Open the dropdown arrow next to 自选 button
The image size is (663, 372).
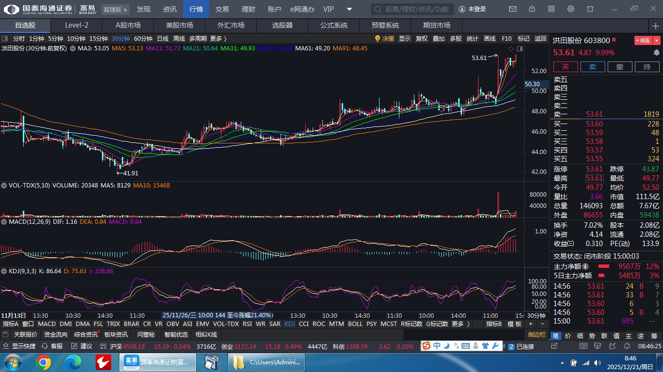(x=657, y=41)
